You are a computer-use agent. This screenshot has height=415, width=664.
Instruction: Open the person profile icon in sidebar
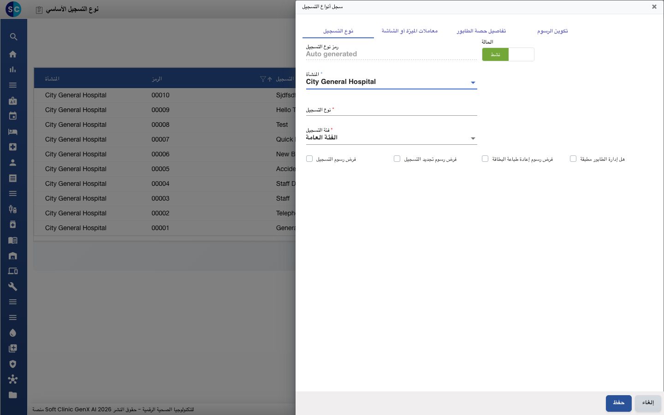pos(13,162)
